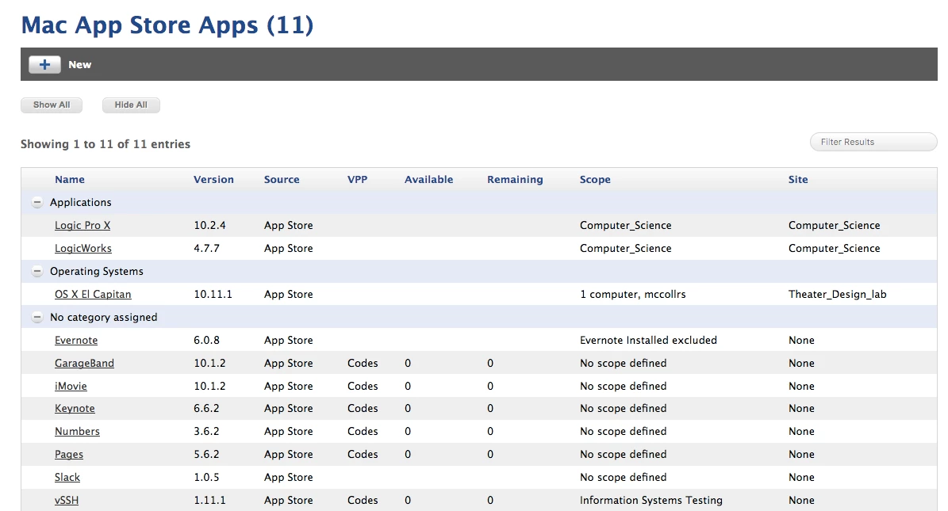Click 'No scope defined' in Slack row
This screenshot has height=511, width=948.
point(624,477)
